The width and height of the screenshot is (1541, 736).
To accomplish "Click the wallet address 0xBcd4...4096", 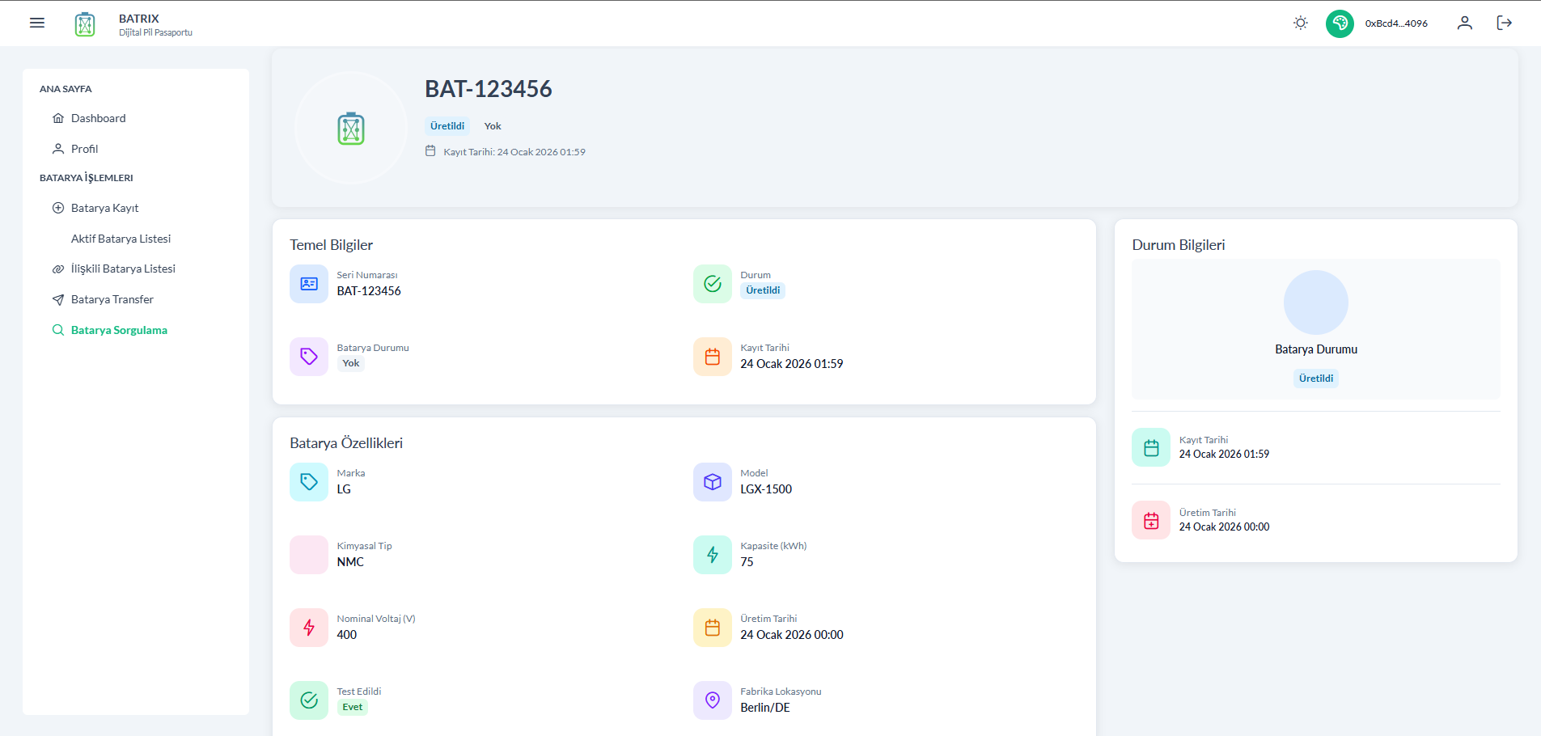I will tap(1395, 23).
